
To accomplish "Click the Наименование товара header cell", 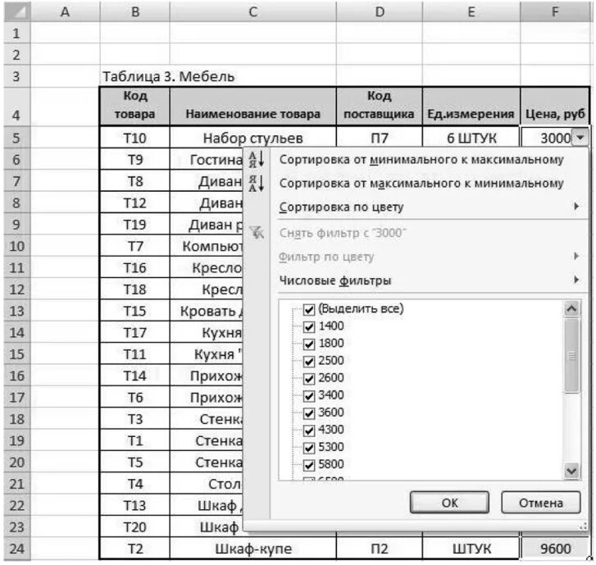I will [x=253, y=107].
